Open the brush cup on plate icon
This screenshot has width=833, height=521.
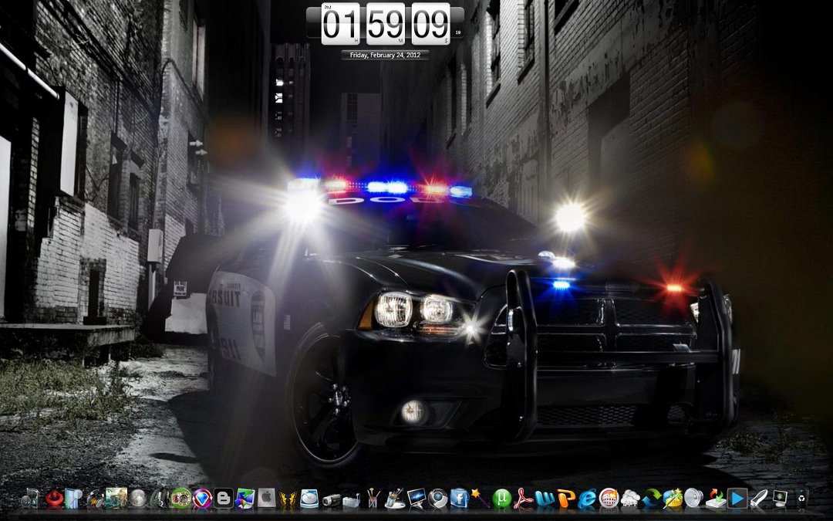(x=395, y=499)
